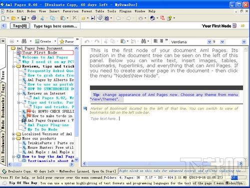Click the align left icon in editor toolbar
The height and width of the screenshot is (188, 250).
(x=155, y=41)
